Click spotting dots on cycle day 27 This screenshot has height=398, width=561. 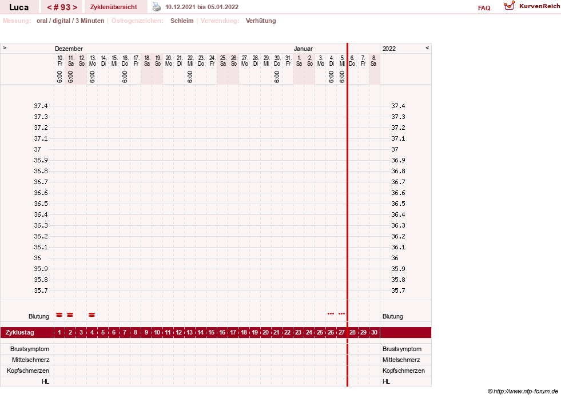pyautogui.click(x=341, y=314)
